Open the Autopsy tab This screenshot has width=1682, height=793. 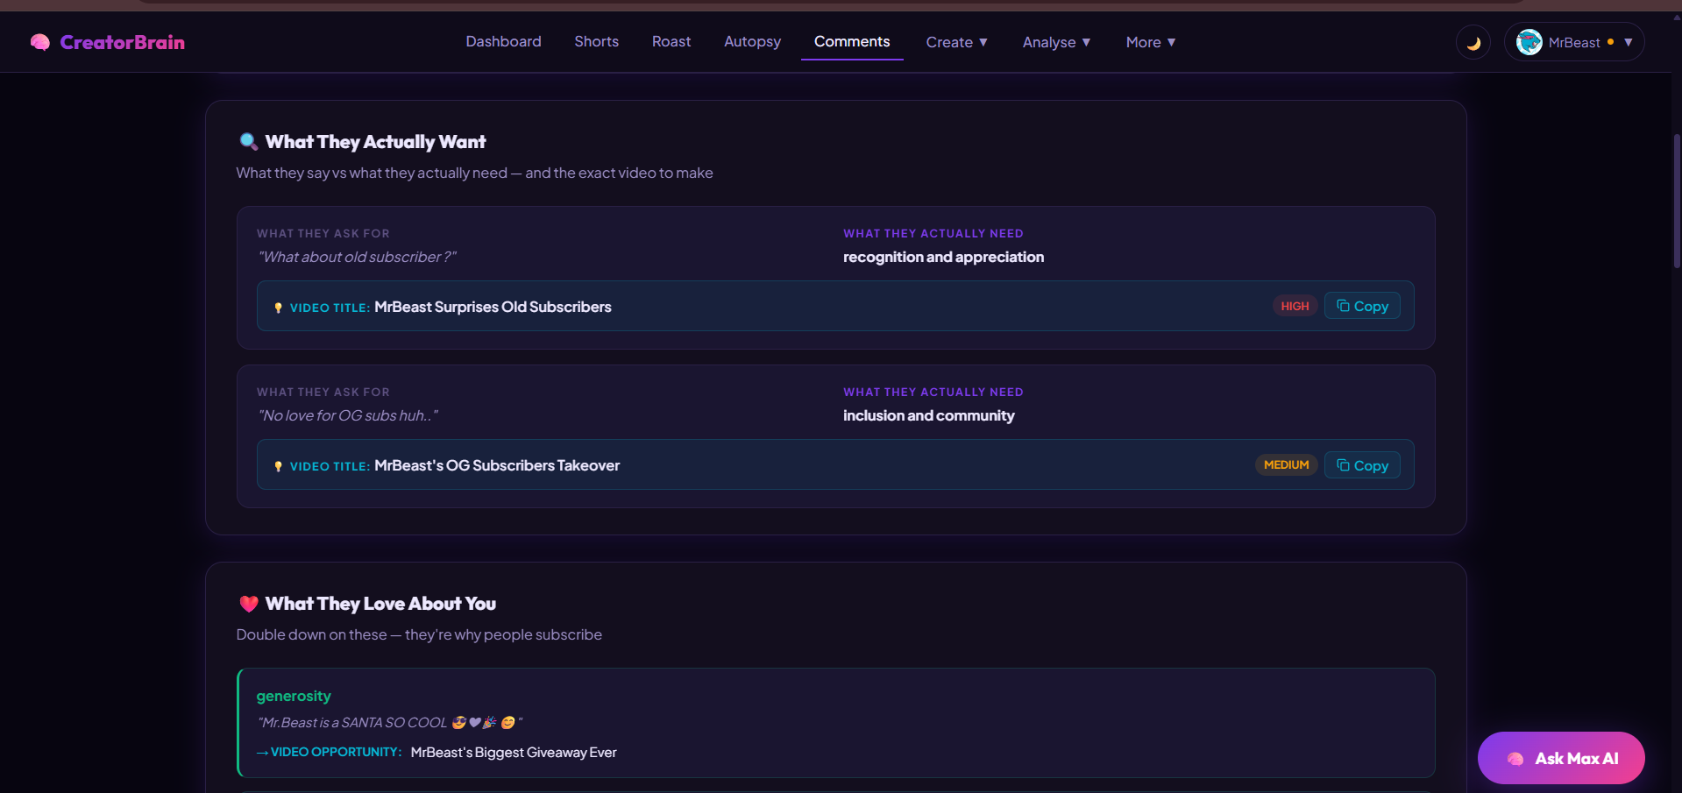pos(752,41)
